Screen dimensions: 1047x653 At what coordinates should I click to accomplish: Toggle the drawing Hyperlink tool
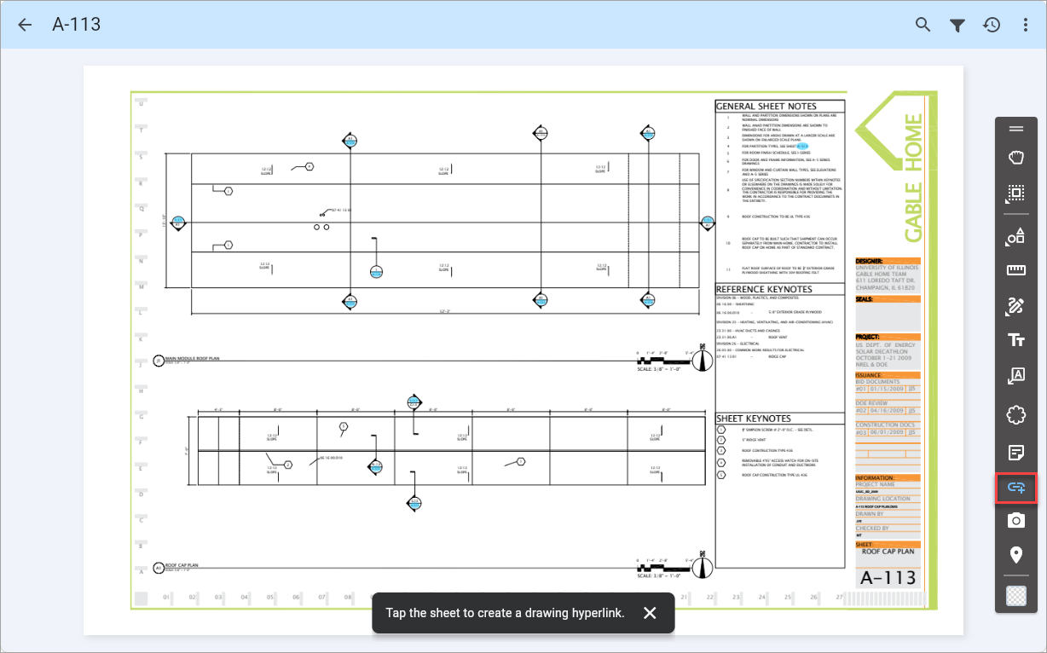[x=1015, y=488]
